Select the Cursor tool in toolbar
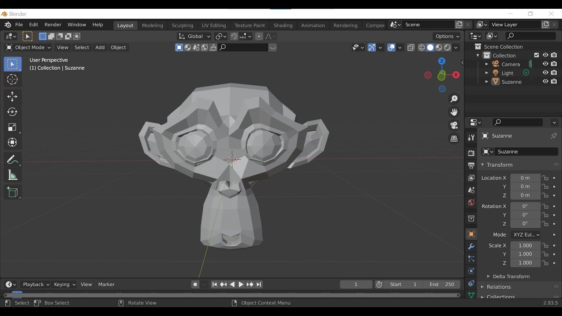562x316 pixels. tap(12, 79)
